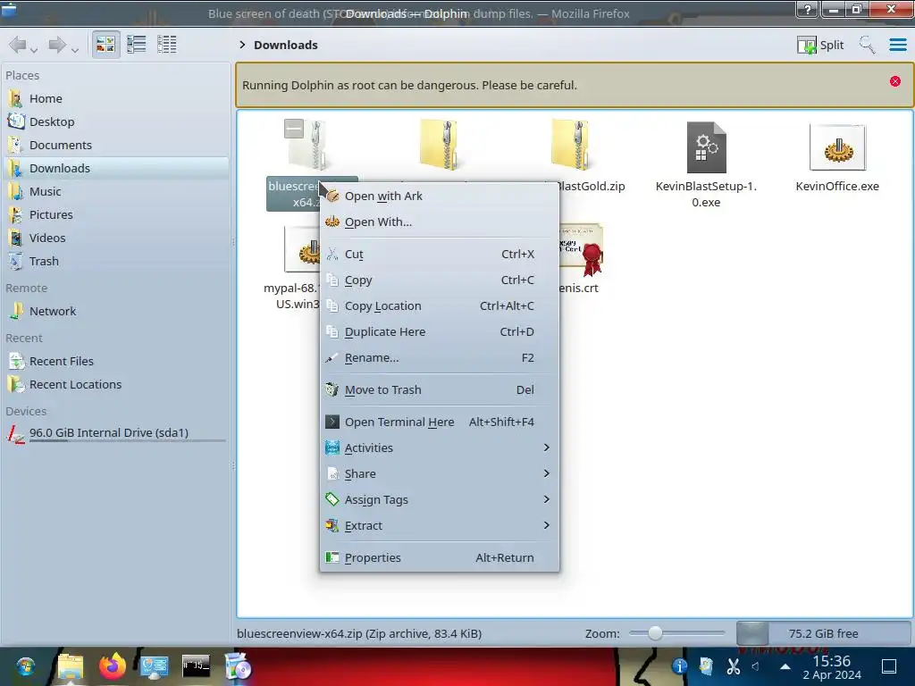Open Pictures in Places panel

[117, 214]
